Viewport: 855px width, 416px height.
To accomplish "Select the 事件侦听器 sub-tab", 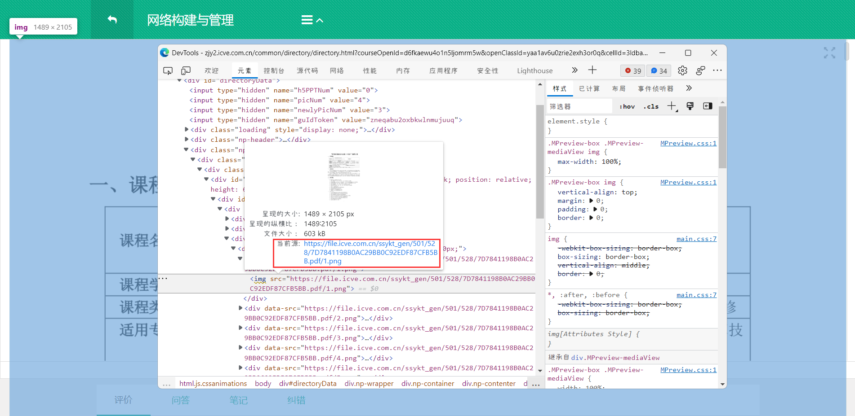I will [x=655, y=88].
